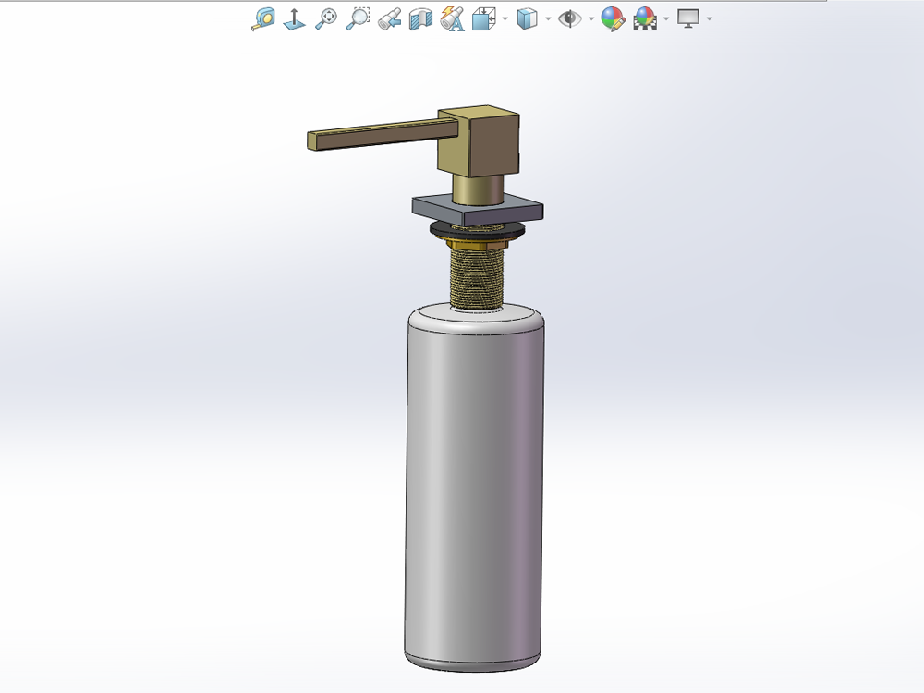This screenshot has height=693, width=924.
Task: Open the Display Style dropdown arrow
Action: [x=549, y=18]
